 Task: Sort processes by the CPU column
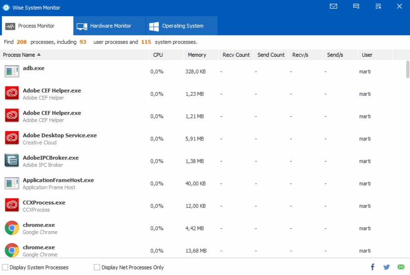click(157, 55)
